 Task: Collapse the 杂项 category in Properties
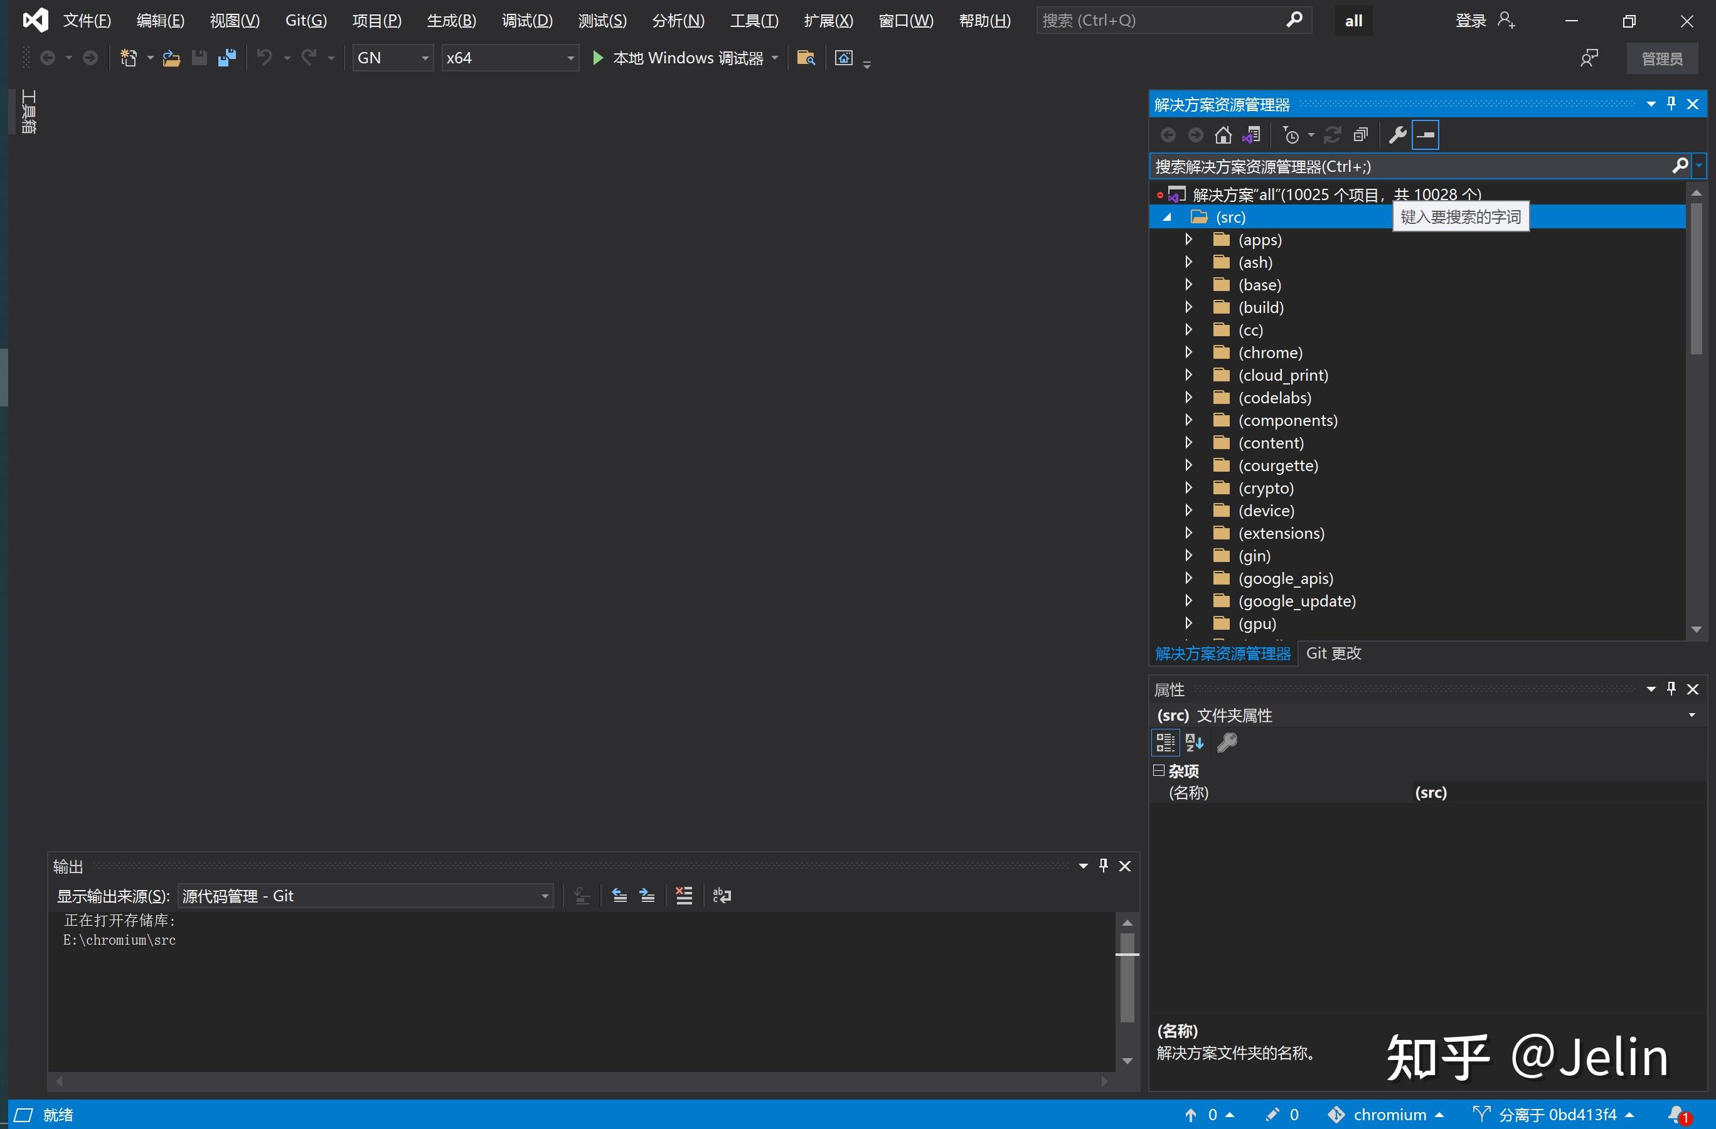pos(1159,771)
